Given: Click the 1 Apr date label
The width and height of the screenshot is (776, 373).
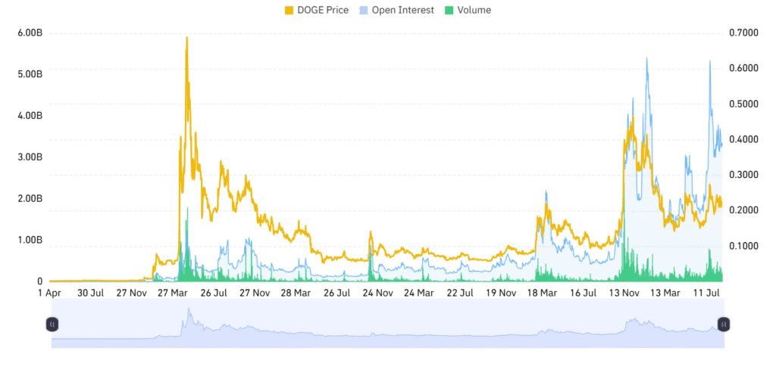Looking at the screenshot, I should pos(51,293).
